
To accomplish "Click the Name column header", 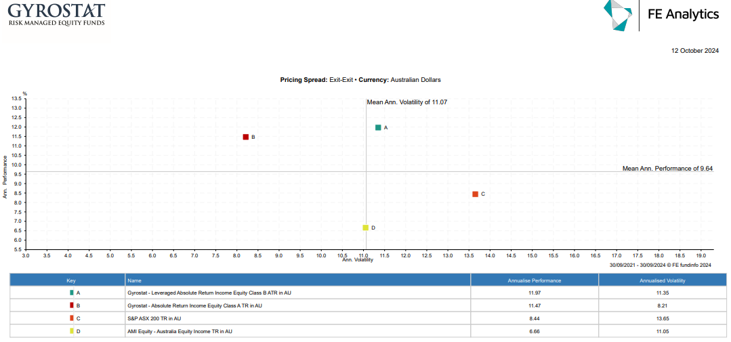I will pyautogui.click(x=298, y=280).
